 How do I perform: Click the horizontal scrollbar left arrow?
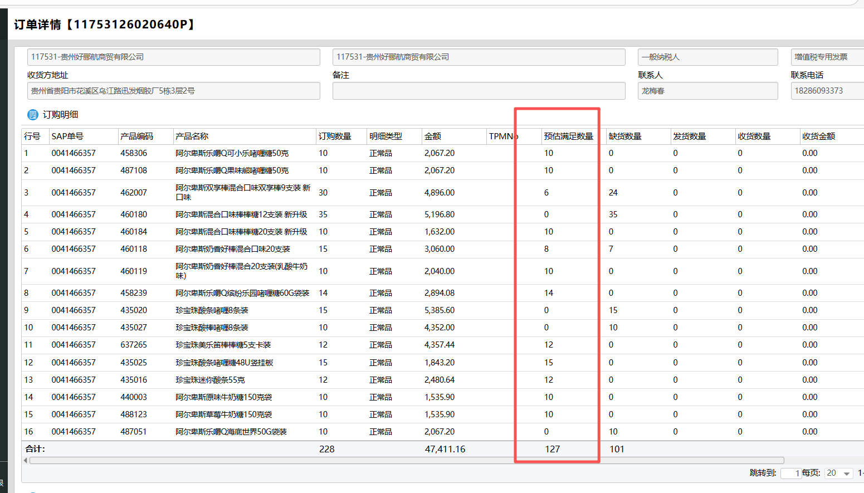point(26,461)
